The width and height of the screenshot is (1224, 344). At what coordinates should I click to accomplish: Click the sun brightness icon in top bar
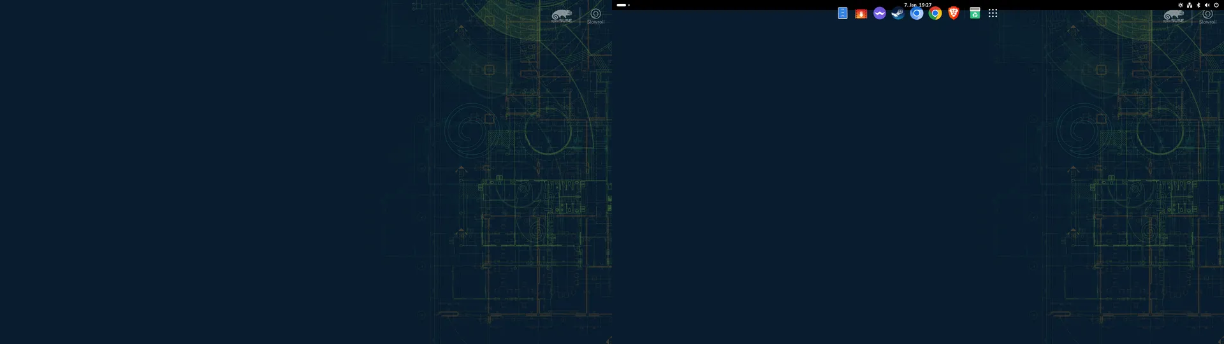1180,5
